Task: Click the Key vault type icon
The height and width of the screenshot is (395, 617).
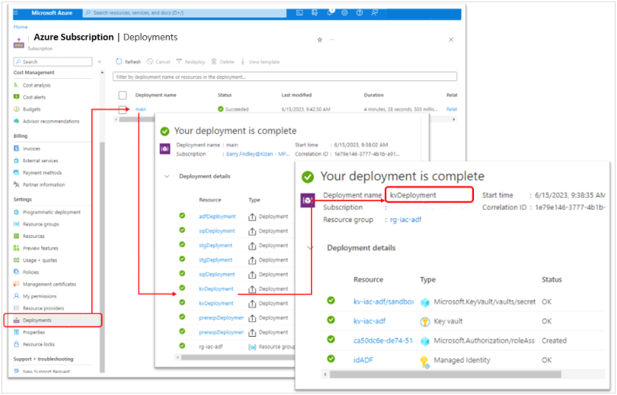Action: tap(425, 321)
